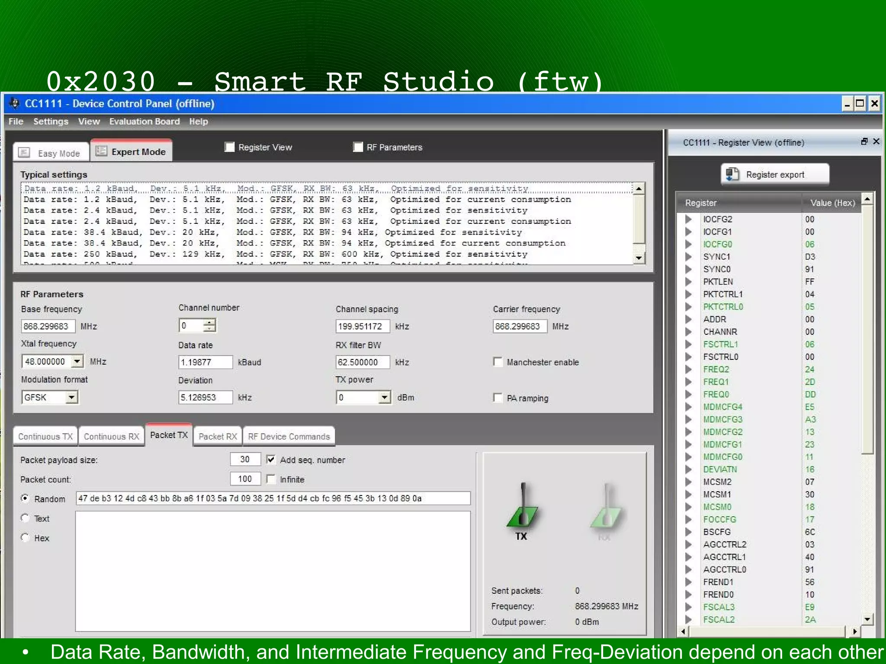The height and width of the screenshot is (664, 886).
Task: Undock the Register View panel
Action: (x=864, y=141)
